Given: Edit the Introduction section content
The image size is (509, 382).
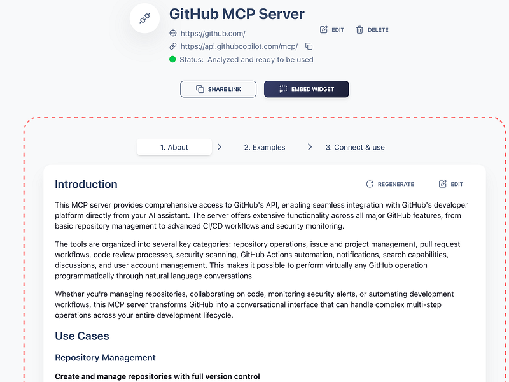Looking at the screenshot, I should pyautogui.click(x=451, y=184).
